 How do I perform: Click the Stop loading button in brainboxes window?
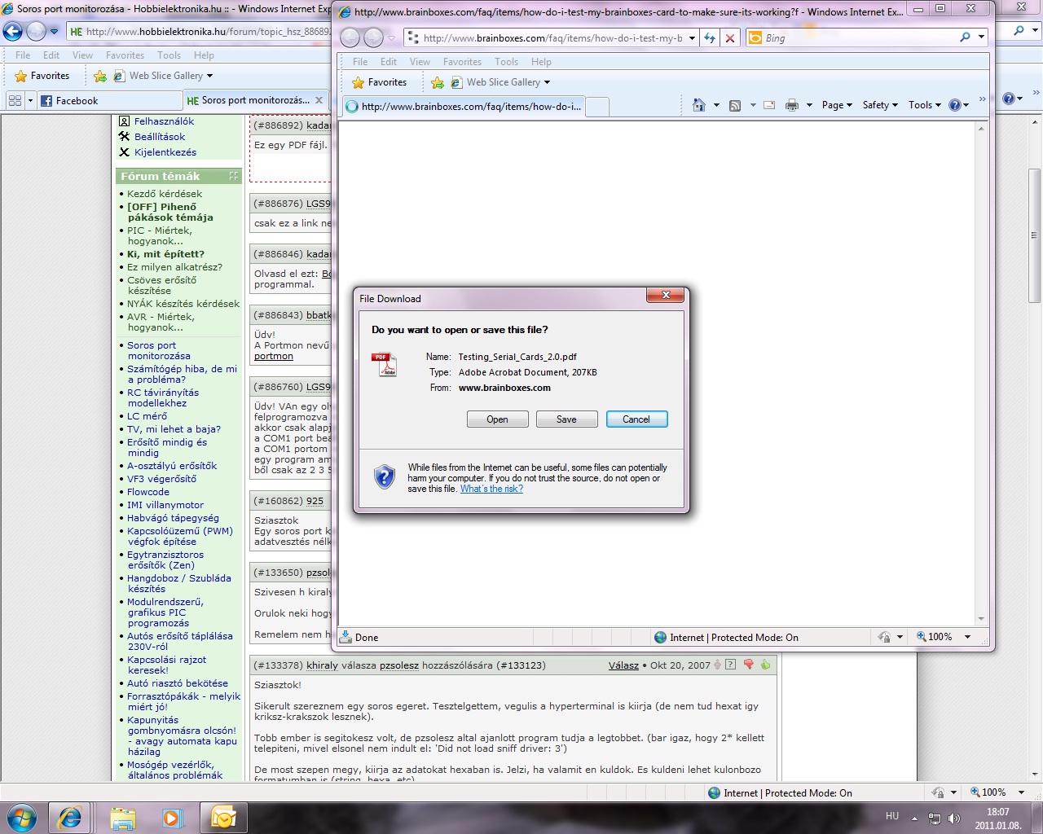(x=730, y=37)
